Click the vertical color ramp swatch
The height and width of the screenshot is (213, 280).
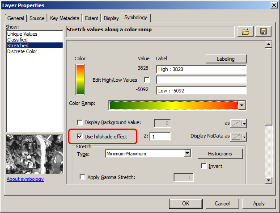(80, 79)
